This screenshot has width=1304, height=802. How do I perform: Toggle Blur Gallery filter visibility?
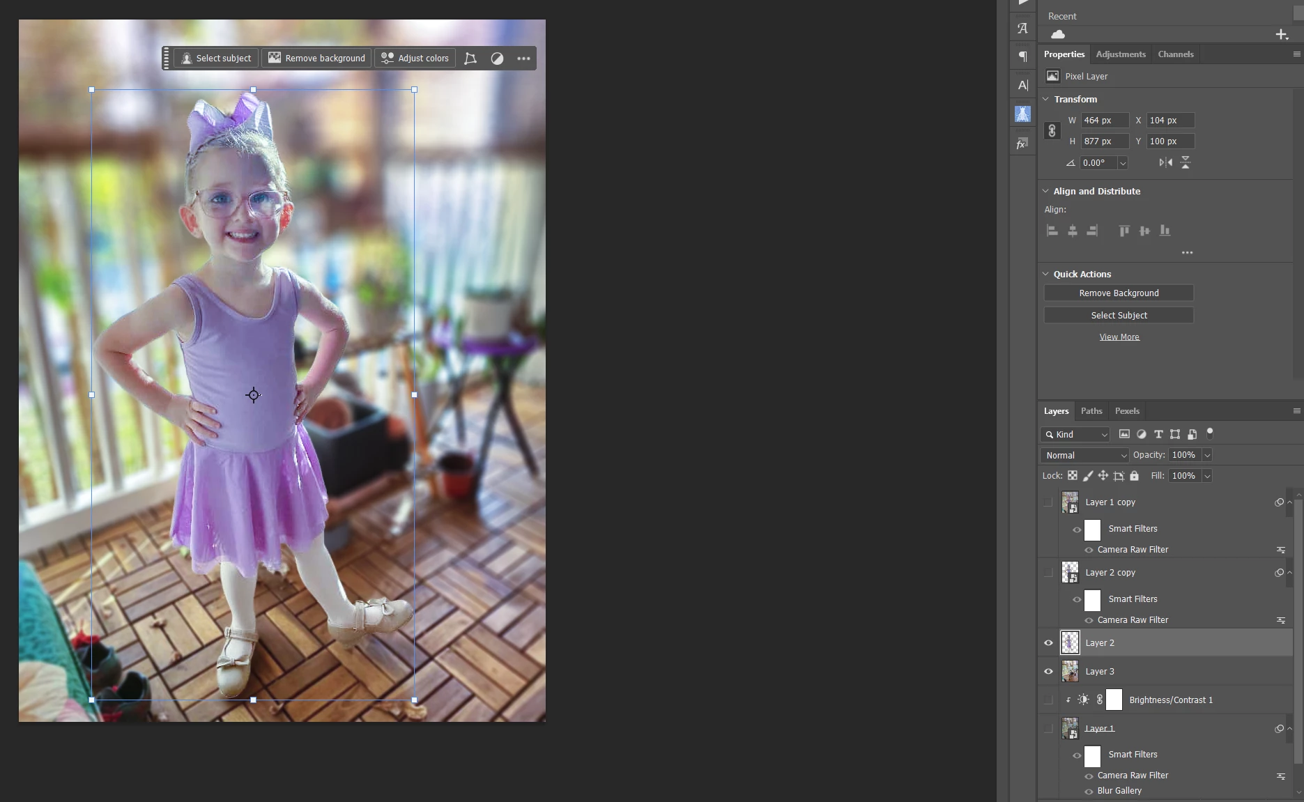coord(1089,792)
